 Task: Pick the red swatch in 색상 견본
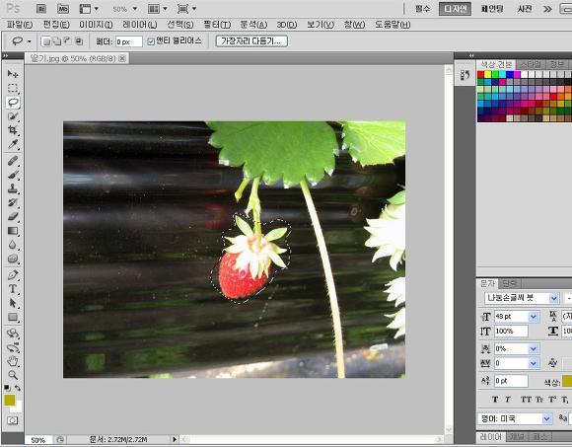pos(480,75)
